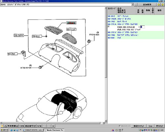Click the 品名コード column header
Image resolution: width=165 pixels, height=132 pixels.
(112, 11)
